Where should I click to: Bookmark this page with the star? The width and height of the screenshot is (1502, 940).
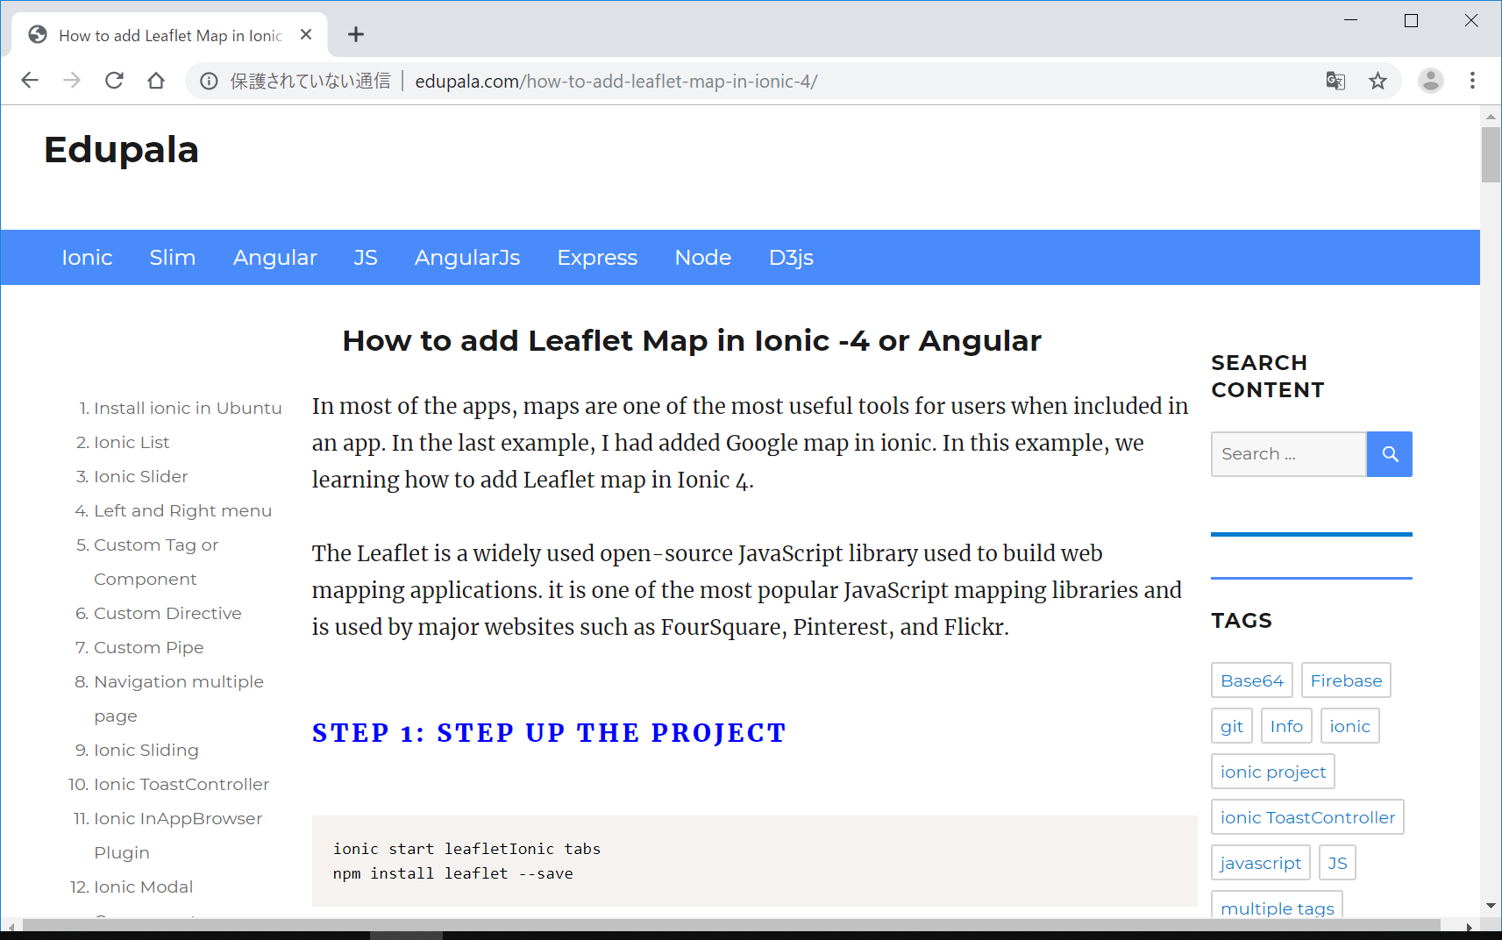[x=1378, y=81]
